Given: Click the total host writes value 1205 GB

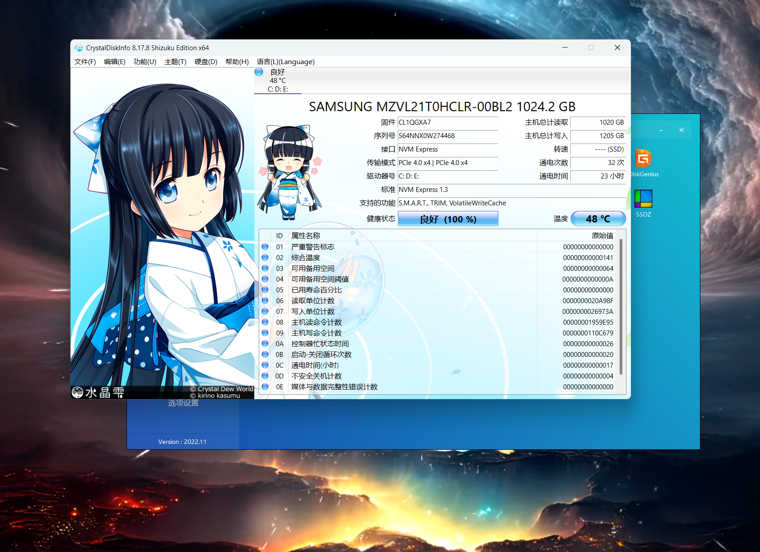Looking at the screenshot, I should coord(598,136).
